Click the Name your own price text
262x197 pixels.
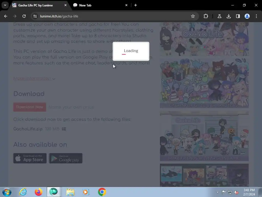[71, 107]
